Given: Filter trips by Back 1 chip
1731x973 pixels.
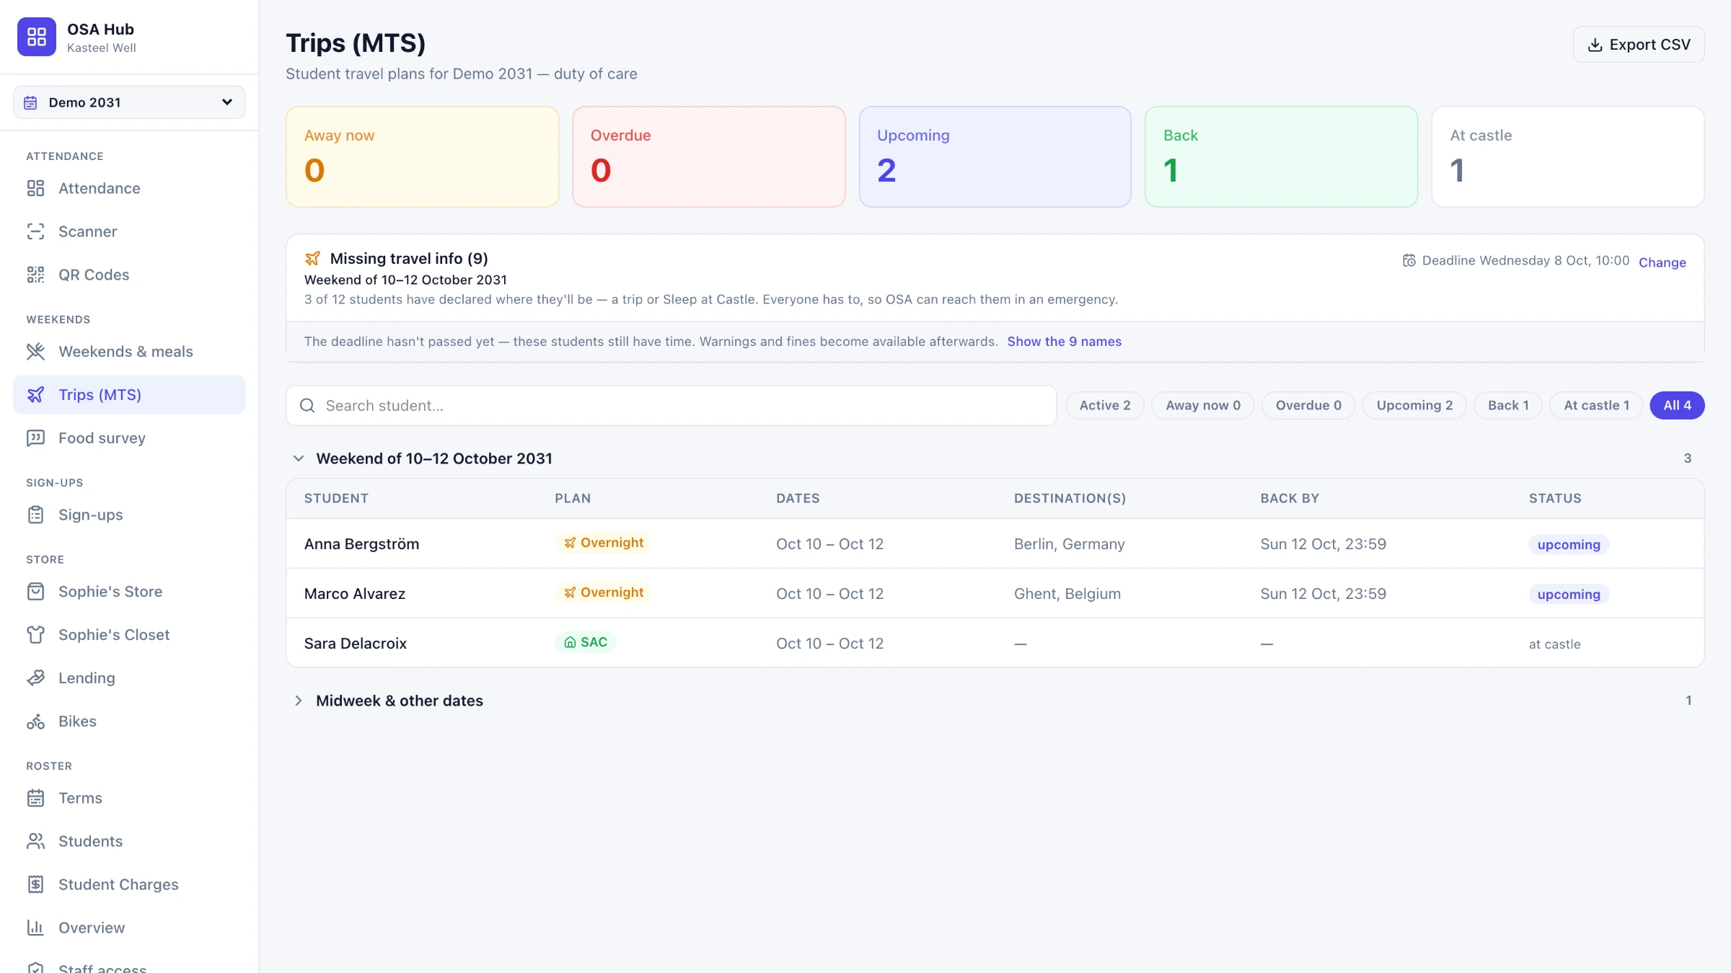Looking at the screenshot, I should click(x=1508, y=405).
